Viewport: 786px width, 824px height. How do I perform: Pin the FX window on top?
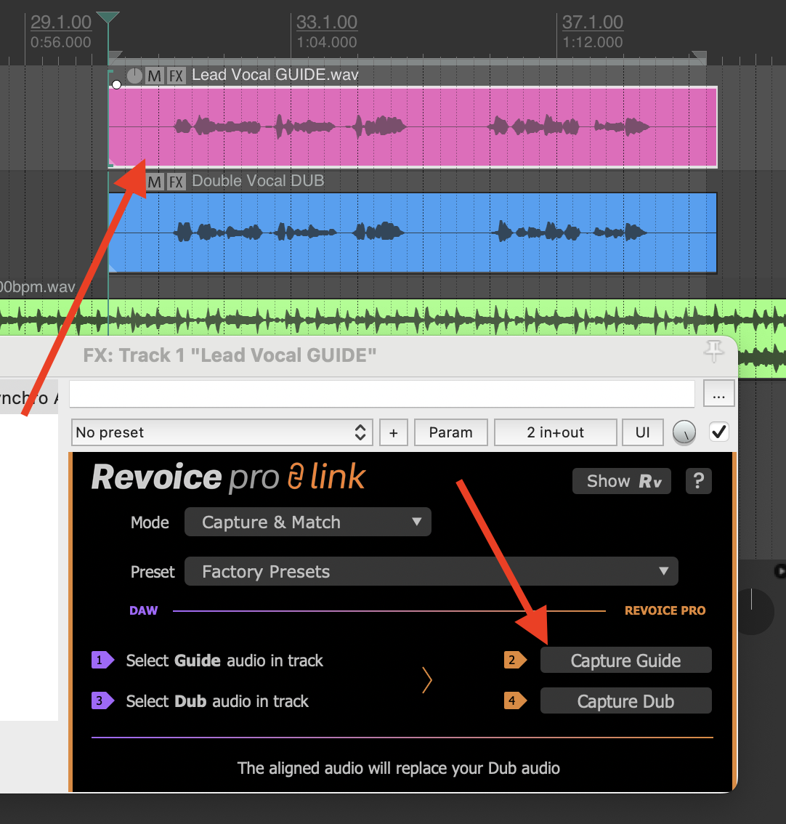[714, 352]
